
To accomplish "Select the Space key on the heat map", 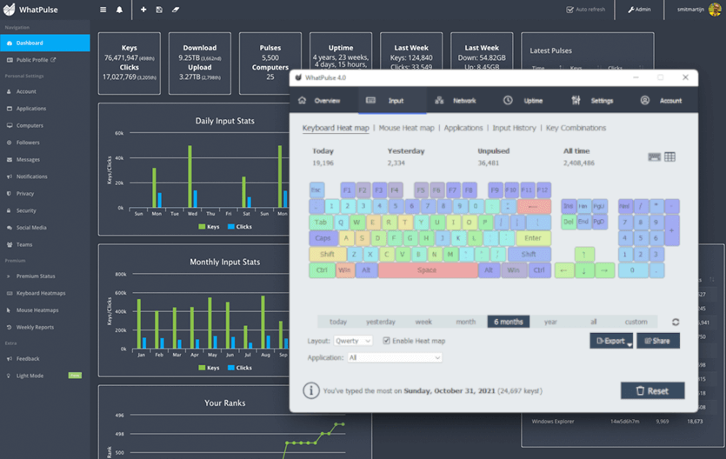I will click(x=428, y=270).
